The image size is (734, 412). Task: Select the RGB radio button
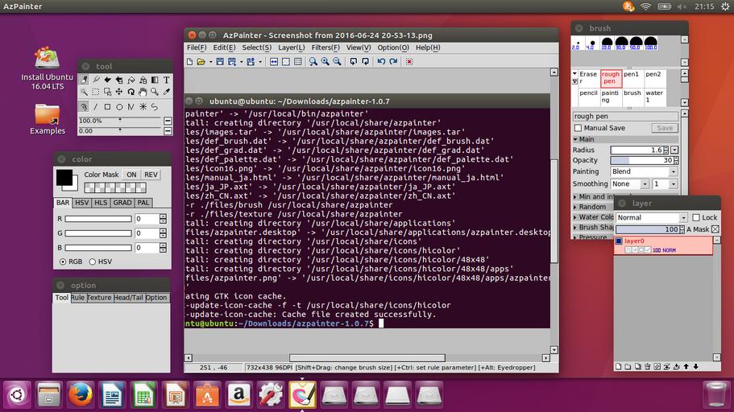(63, 262)
